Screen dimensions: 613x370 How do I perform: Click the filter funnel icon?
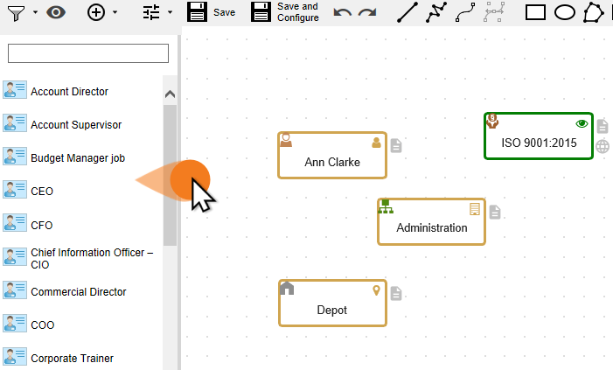17,12
